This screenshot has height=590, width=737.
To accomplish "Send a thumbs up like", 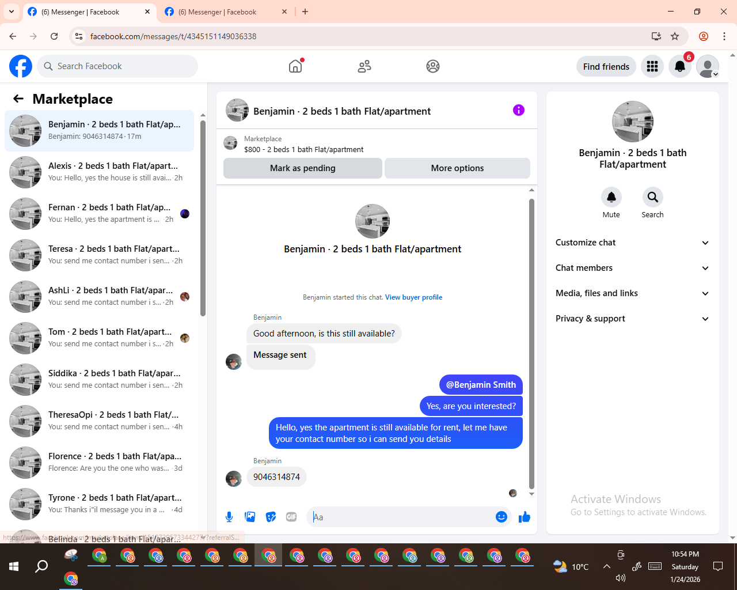I will point(525,517).
